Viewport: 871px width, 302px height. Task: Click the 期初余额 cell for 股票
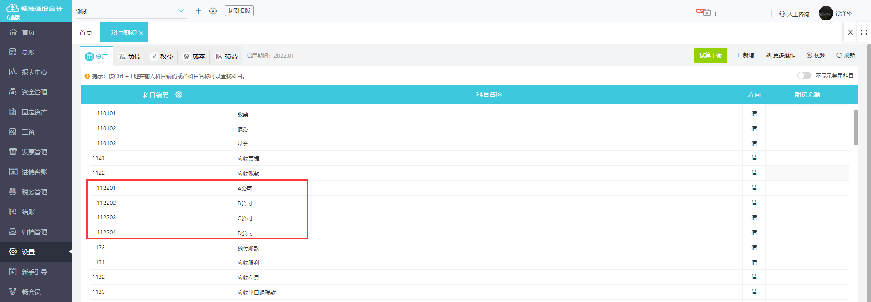(x=807, y=114)
